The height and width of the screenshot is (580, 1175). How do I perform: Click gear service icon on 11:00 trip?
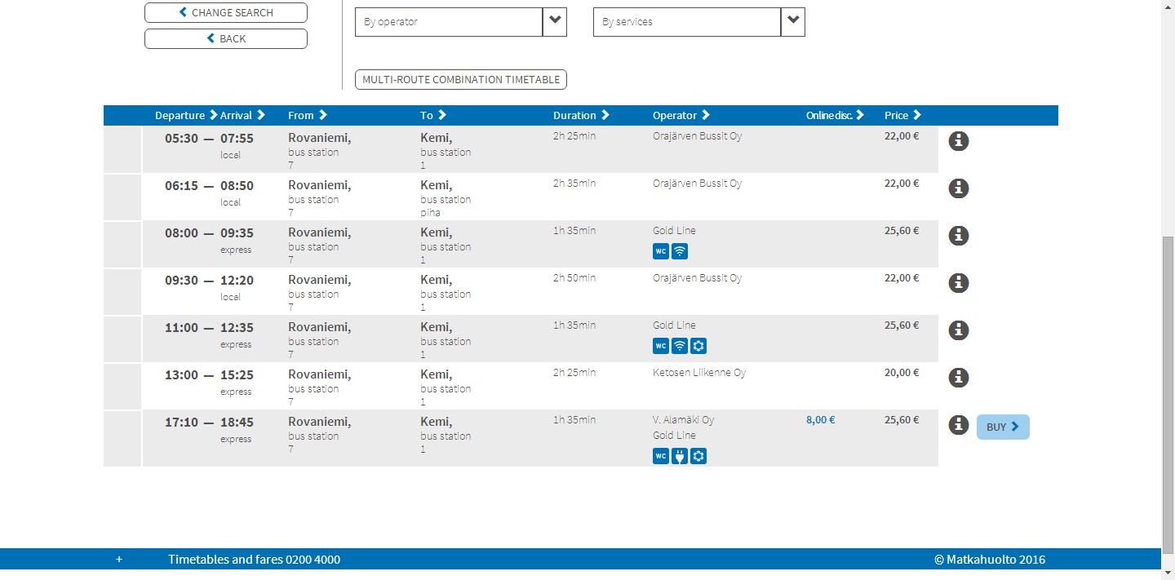(698, 346)
